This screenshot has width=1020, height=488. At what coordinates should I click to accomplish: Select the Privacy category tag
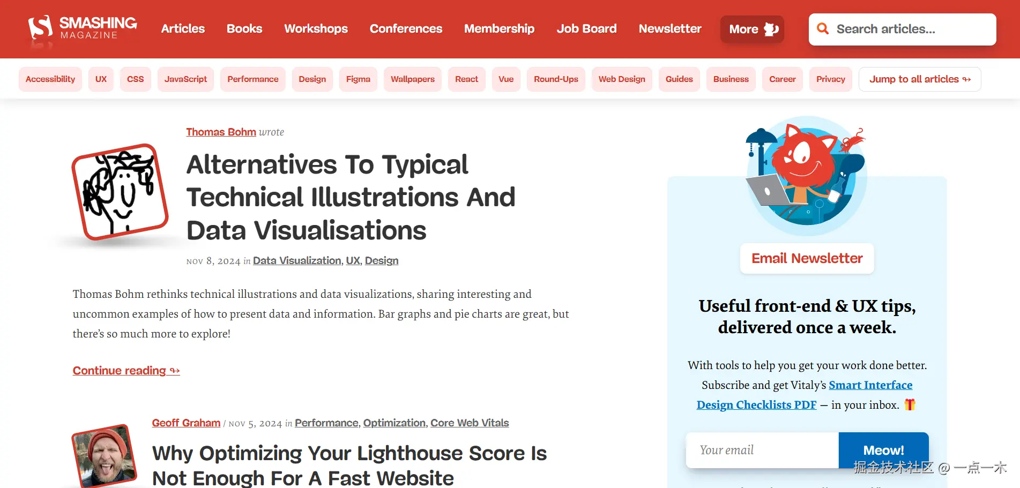[831, 79]
